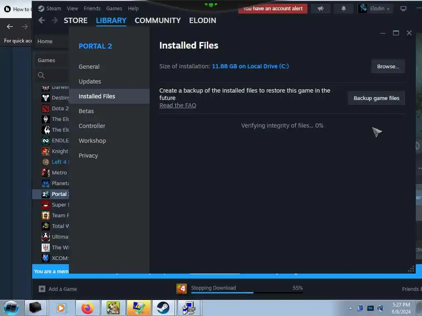Show hidden system tray icons

point(350,308)
